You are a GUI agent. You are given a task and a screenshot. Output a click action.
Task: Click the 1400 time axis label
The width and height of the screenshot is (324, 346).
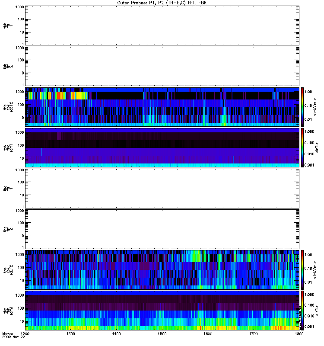pyautogui.click(x=116, y=334)
